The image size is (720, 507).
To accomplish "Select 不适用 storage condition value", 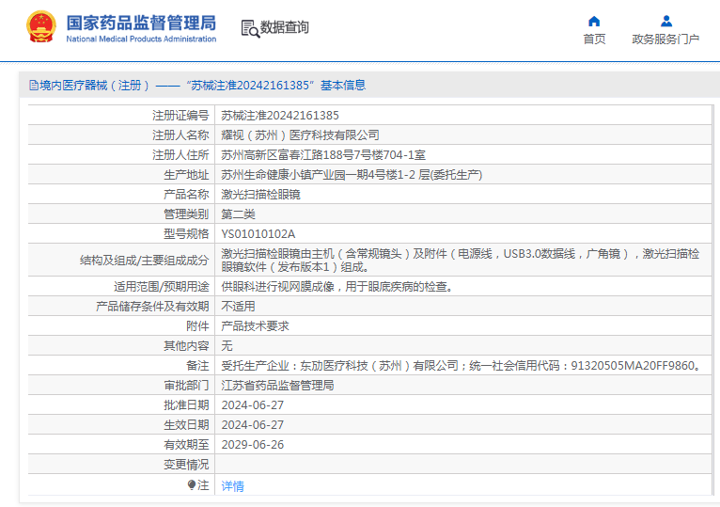I will click(x=238, y=307).
